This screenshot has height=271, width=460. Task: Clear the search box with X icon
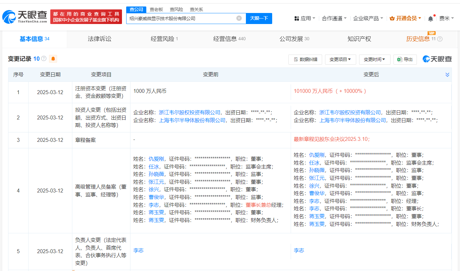tap(239, 18)
